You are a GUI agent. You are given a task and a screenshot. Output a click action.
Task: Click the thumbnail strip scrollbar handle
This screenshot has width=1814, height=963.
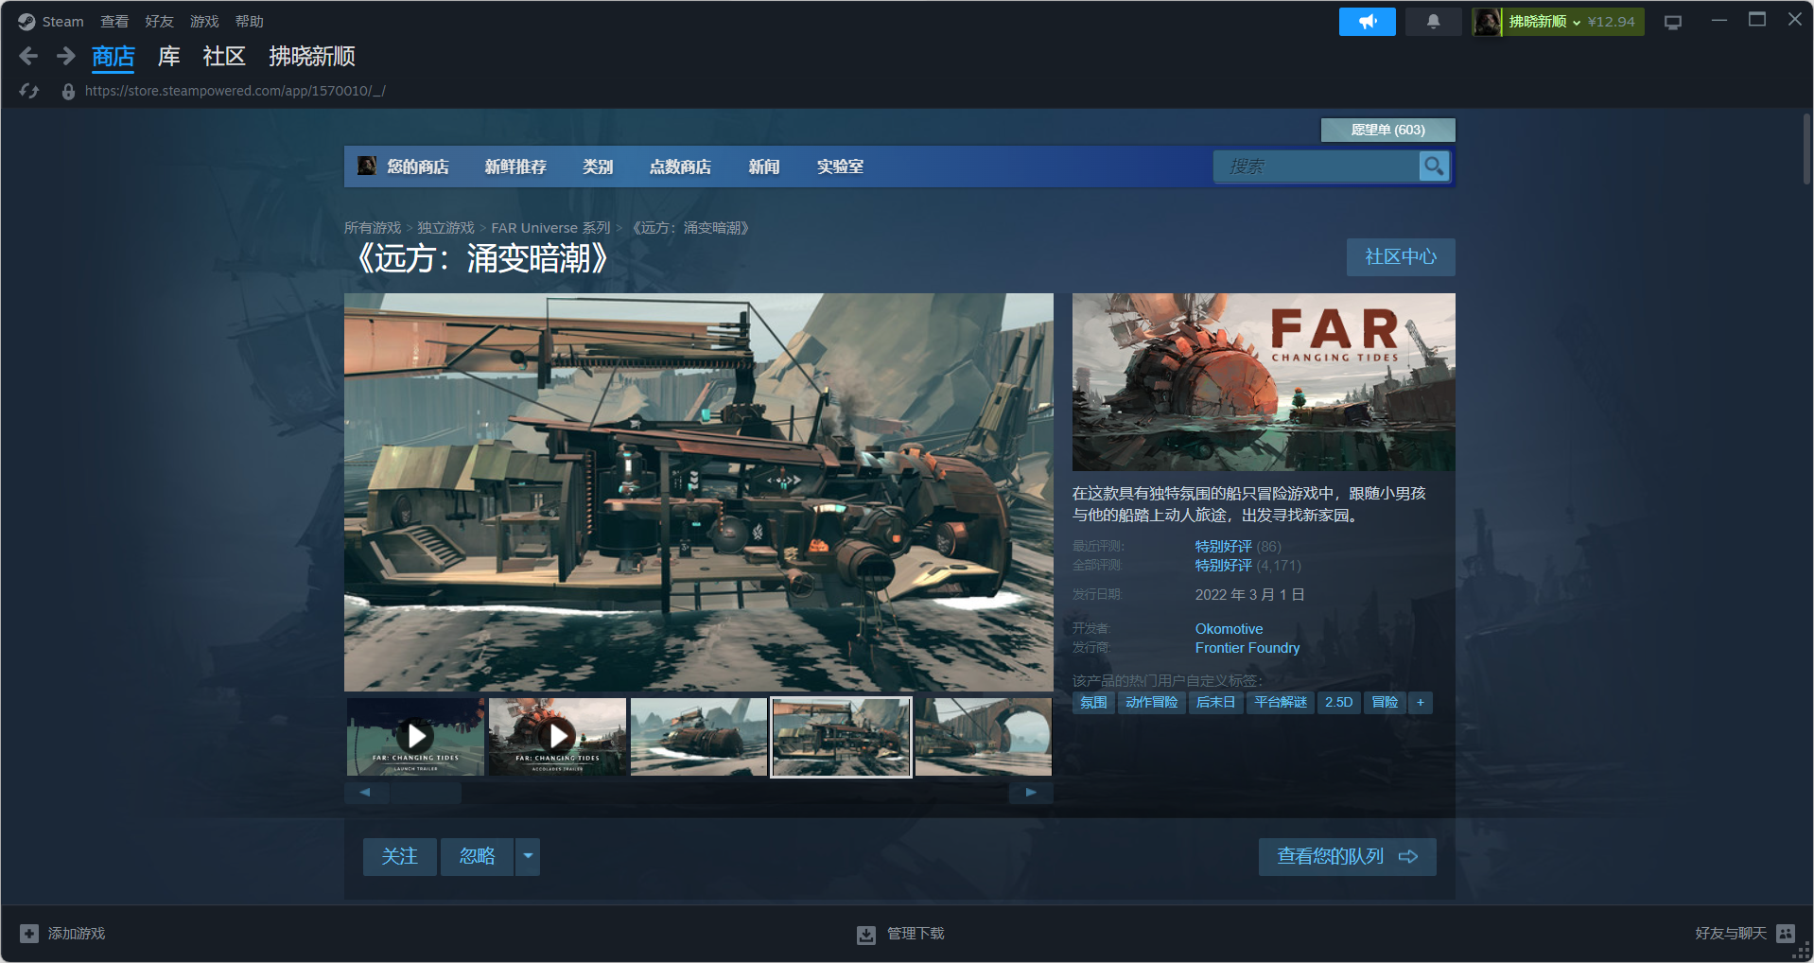[x=426, y=793]
